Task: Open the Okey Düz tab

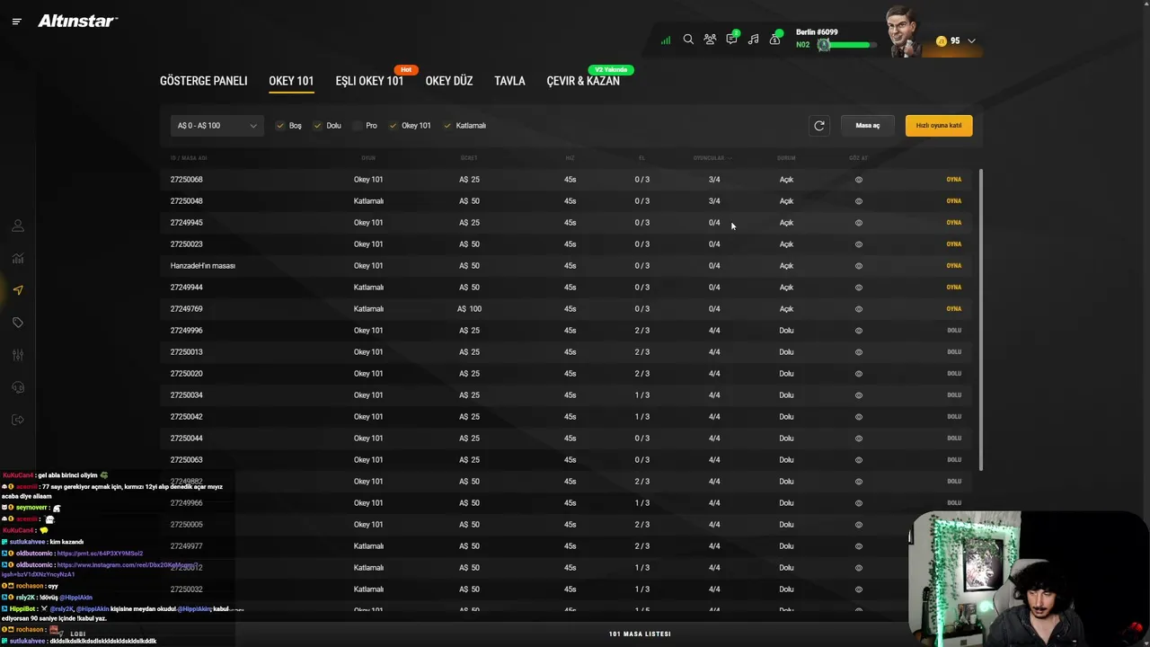Action: 449,81
